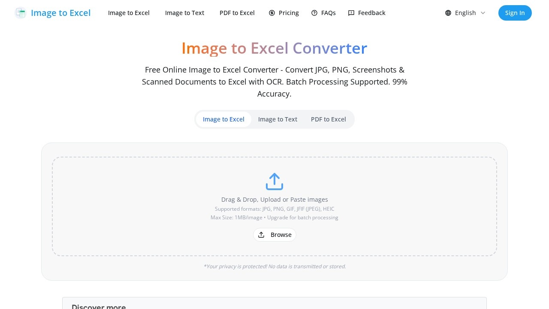
Task: Click the Feedback speech bubble icon
Action: (x=351, y=13)
